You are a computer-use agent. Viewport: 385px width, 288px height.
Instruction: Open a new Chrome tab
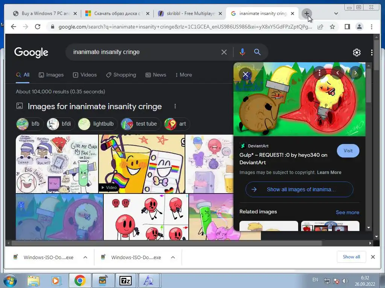pyautogui.click(x=307, y=13)
